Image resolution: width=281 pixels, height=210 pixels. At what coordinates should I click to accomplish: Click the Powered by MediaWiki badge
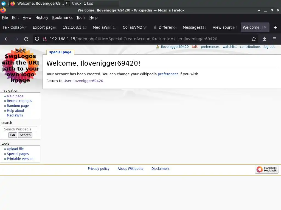coord(267,169)
